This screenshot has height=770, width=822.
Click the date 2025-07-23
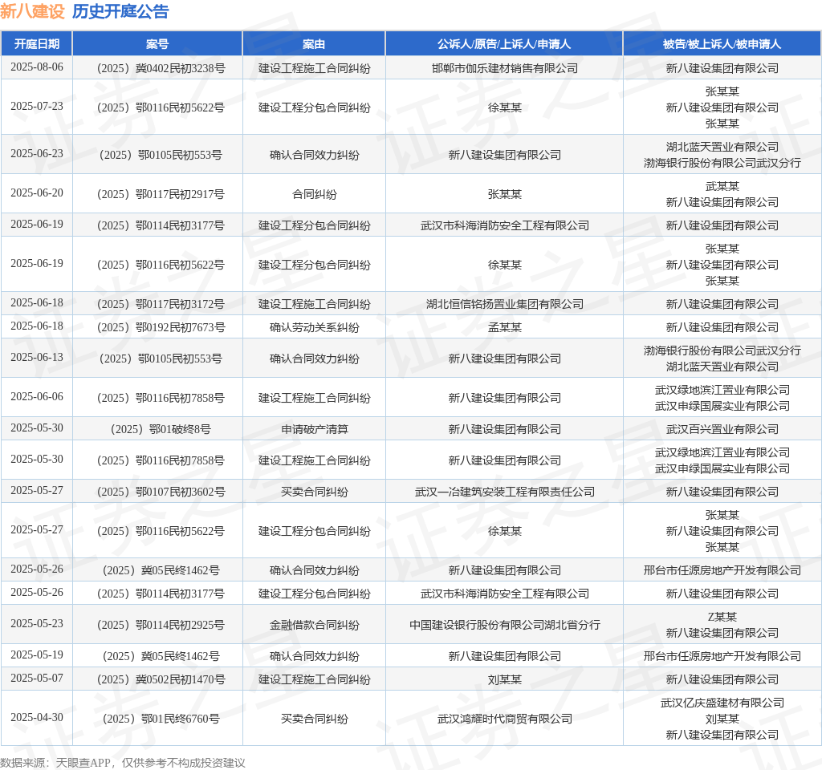coord(37,107)
